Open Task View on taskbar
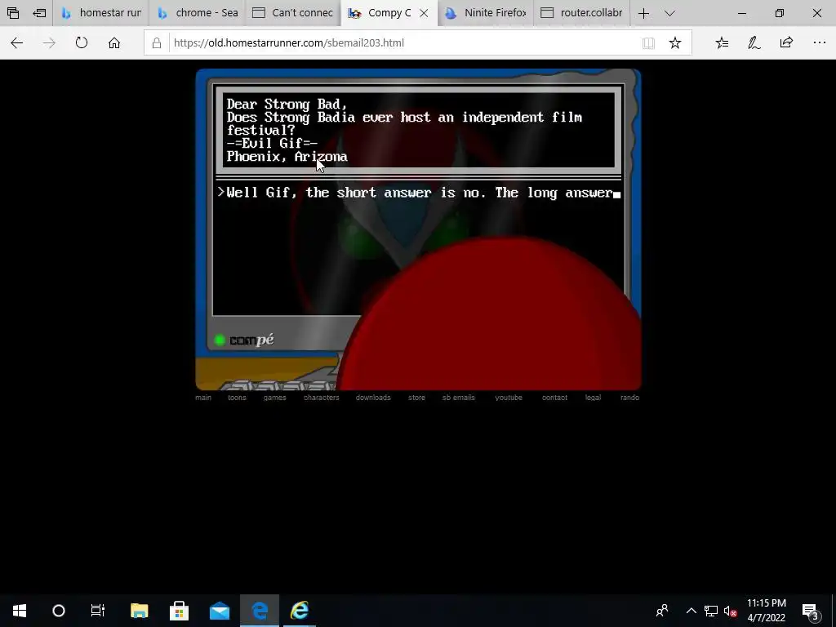836x627 pixels. click(x=98, y=611)
